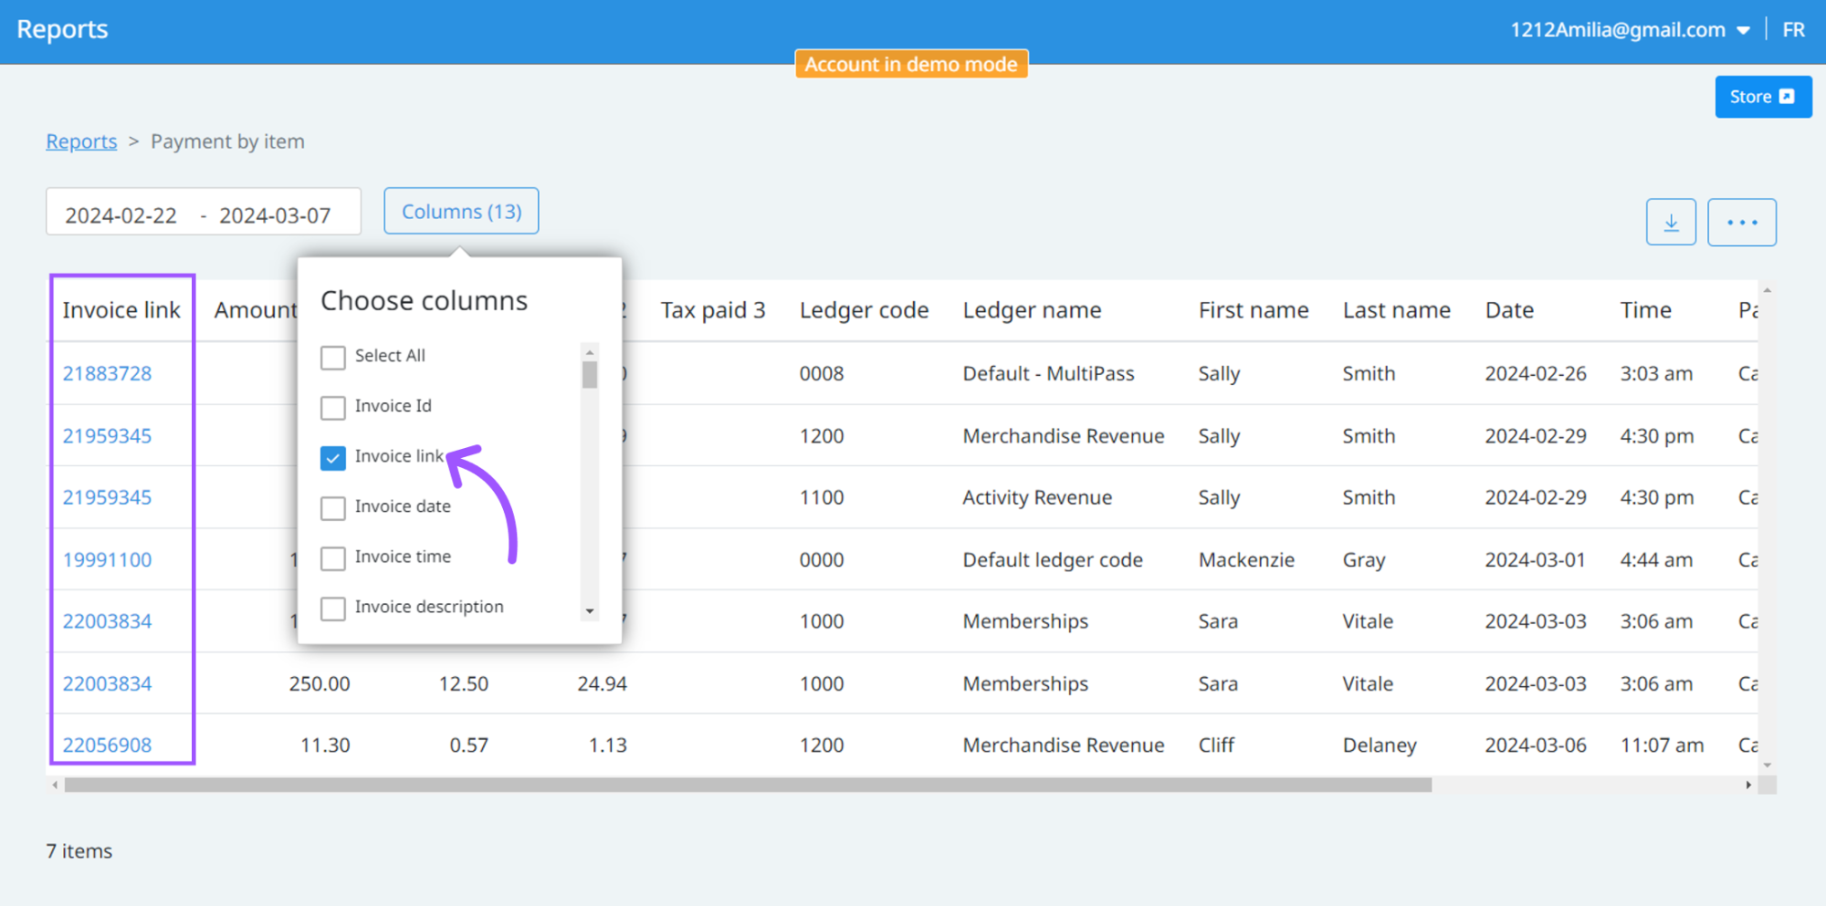Sort by Date column header
This screenshot has width=1826, height=906.
(1509, 310)
